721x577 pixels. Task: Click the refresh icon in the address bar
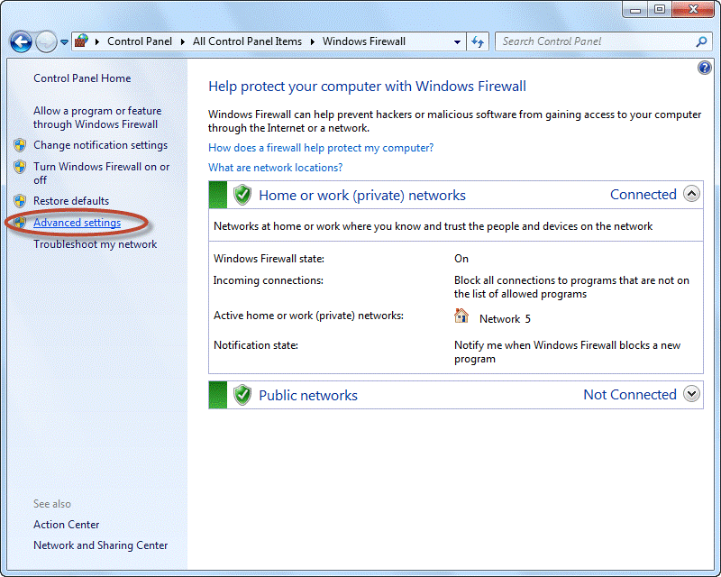coord(479,41)
